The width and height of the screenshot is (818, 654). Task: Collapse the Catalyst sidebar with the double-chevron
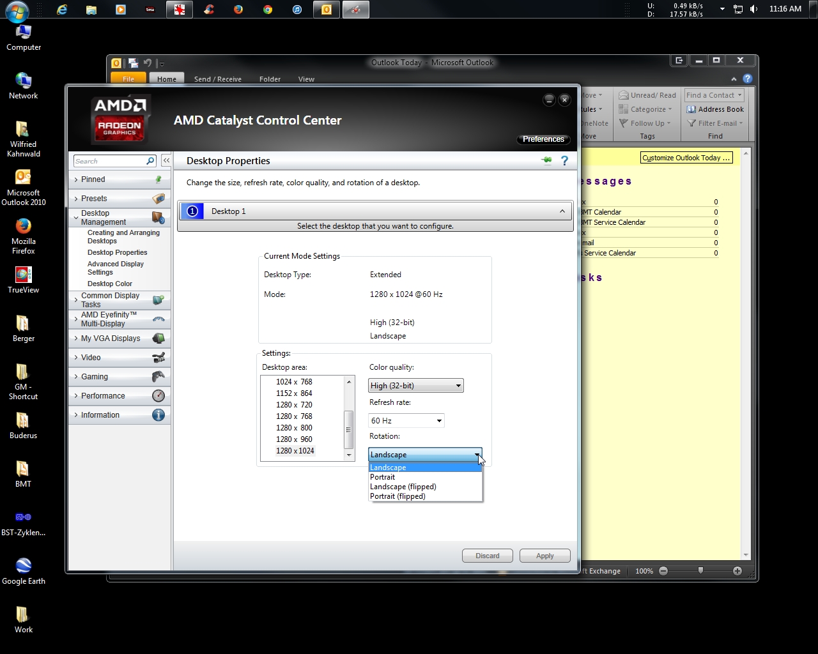point(166,161)
